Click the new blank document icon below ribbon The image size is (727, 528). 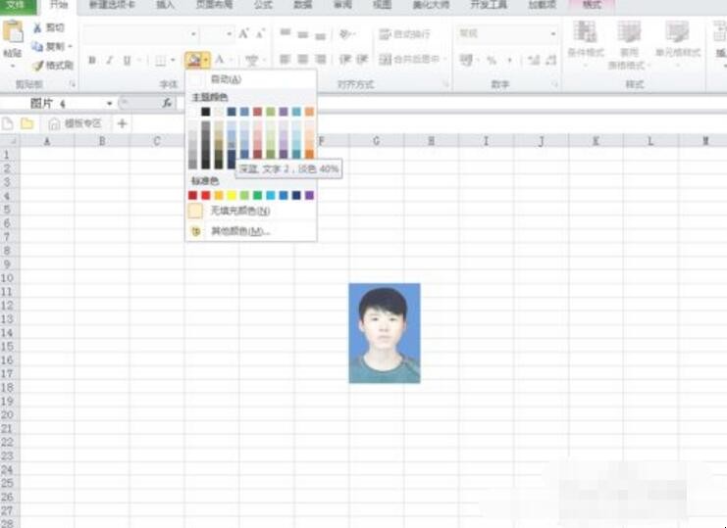coord(8,123)
